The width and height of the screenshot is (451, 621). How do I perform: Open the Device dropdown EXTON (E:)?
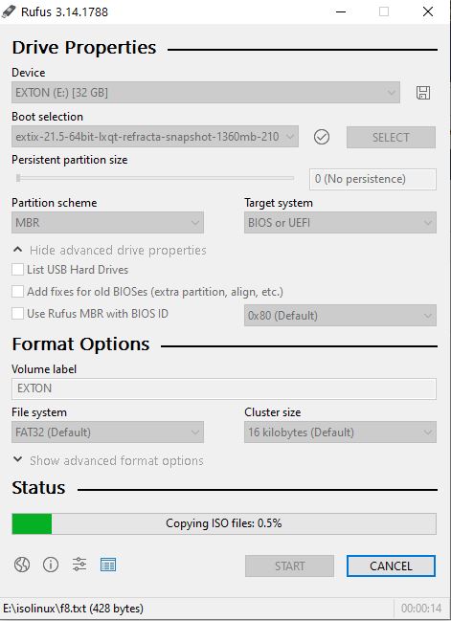click(206, 93)
